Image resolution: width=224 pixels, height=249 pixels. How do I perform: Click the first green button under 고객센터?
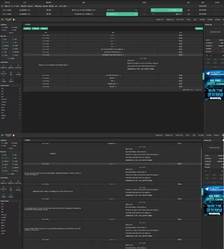coord(27,28)
